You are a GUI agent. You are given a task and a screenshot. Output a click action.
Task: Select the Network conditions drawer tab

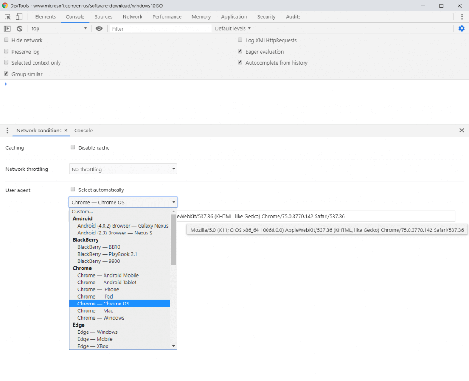click(x=39, y=131)
